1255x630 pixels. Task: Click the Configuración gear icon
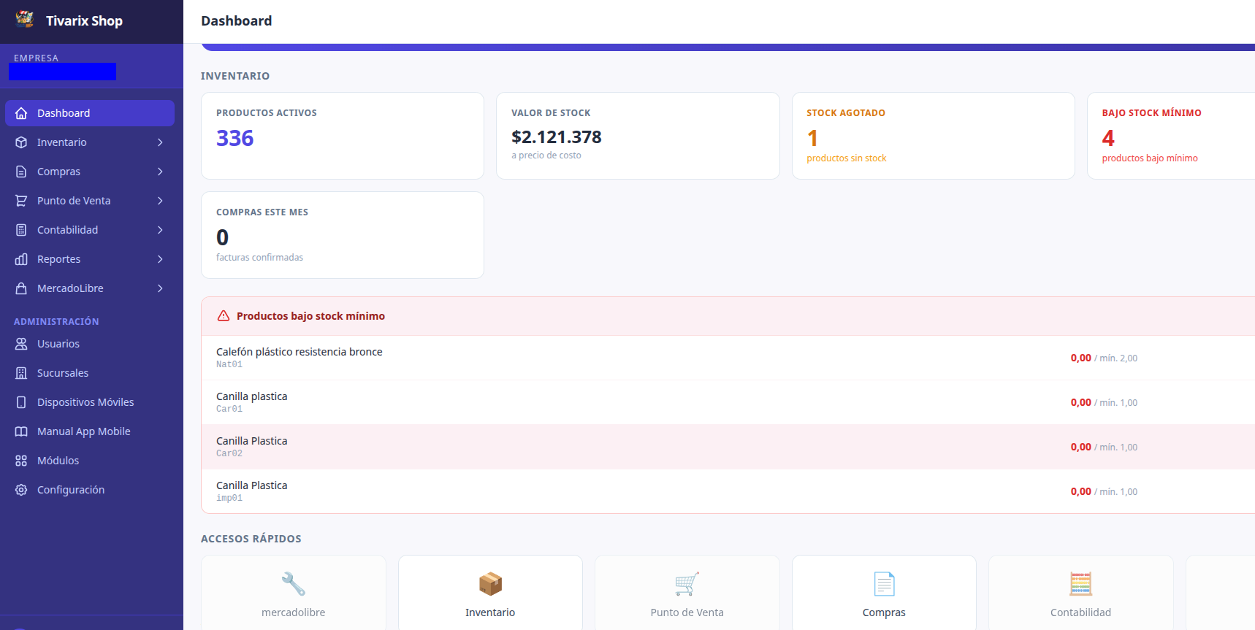point(21,490)
